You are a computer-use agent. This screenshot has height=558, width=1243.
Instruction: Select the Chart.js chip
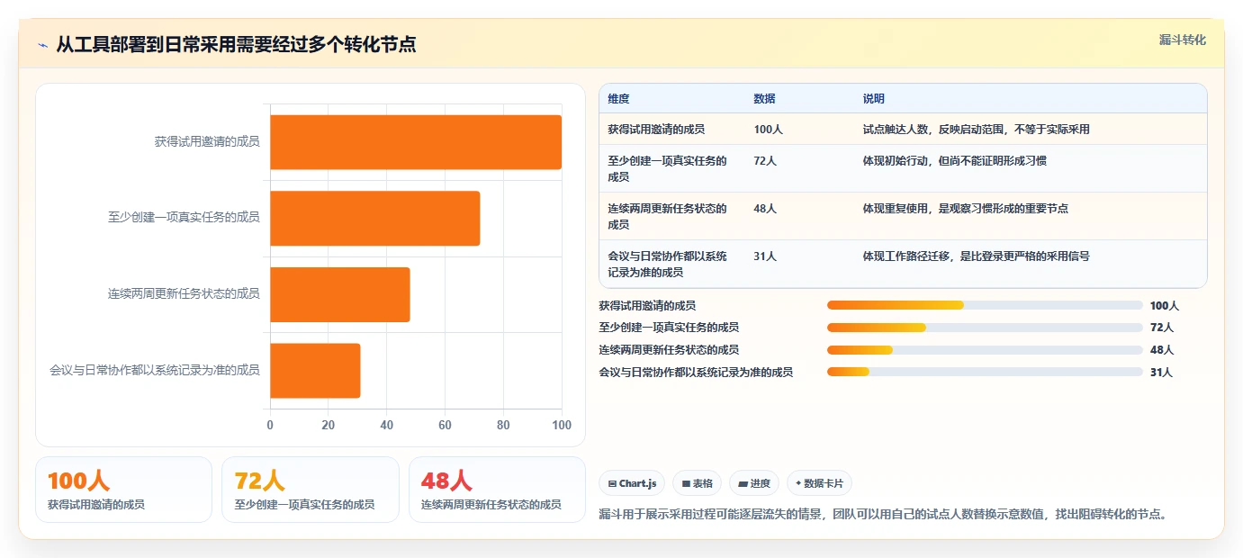point(632,483)
